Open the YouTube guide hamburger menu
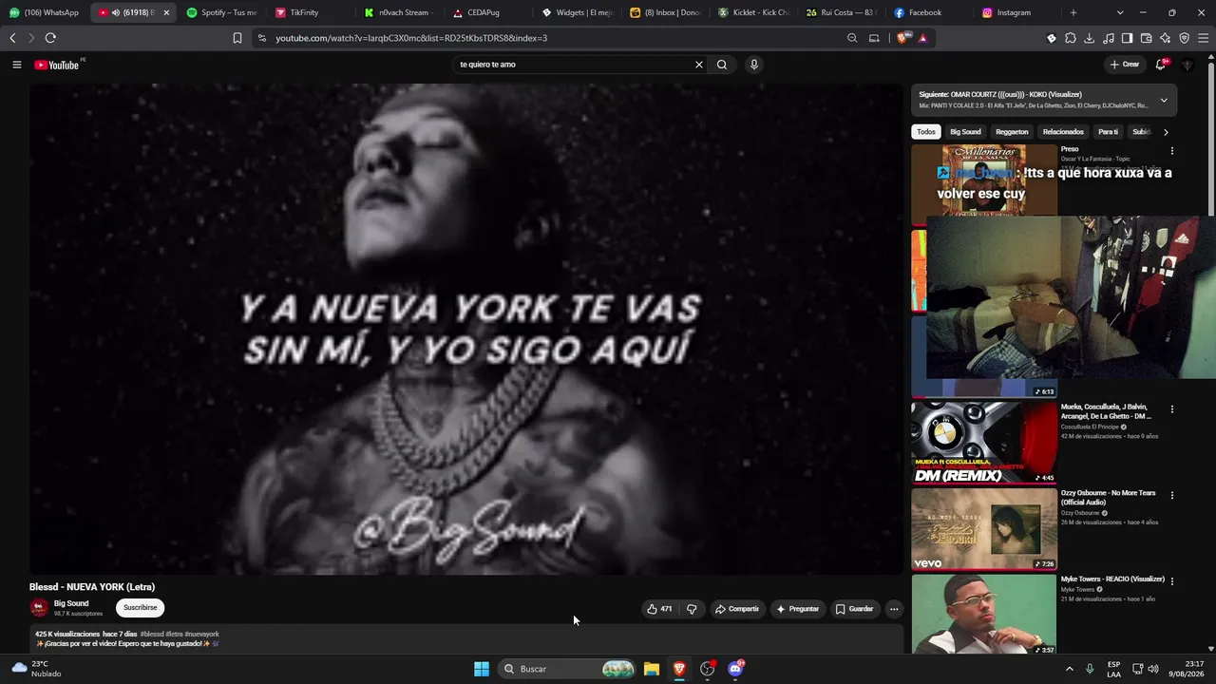Screen dimensions: 1216x684 point(16,65)
